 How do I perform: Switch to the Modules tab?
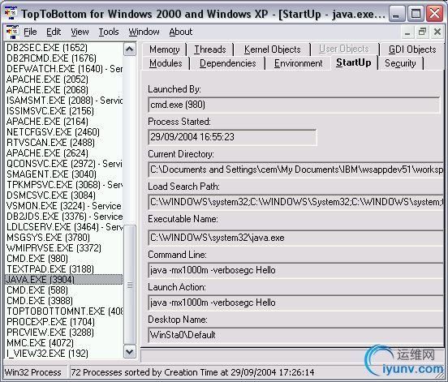166,63
